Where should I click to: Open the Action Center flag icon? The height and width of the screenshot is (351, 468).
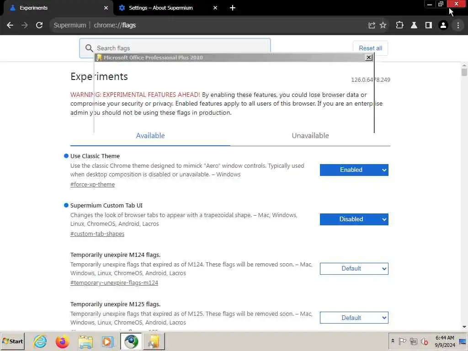coord(402,341)
